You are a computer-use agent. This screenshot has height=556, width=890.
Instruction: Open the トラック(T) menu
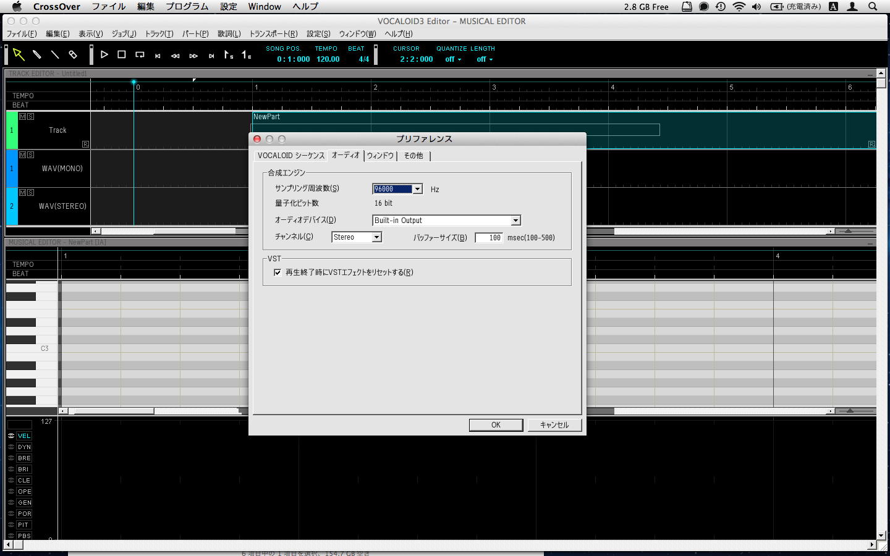click(x=159, y=34)
